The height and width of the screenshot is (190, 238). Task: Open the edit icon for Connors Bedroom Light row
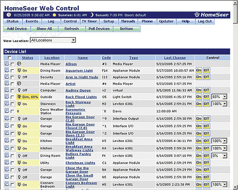coord(6,184)
